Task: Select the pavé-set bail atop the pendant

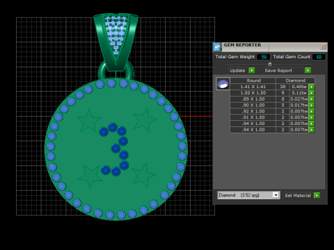Action: pos(116,42)
